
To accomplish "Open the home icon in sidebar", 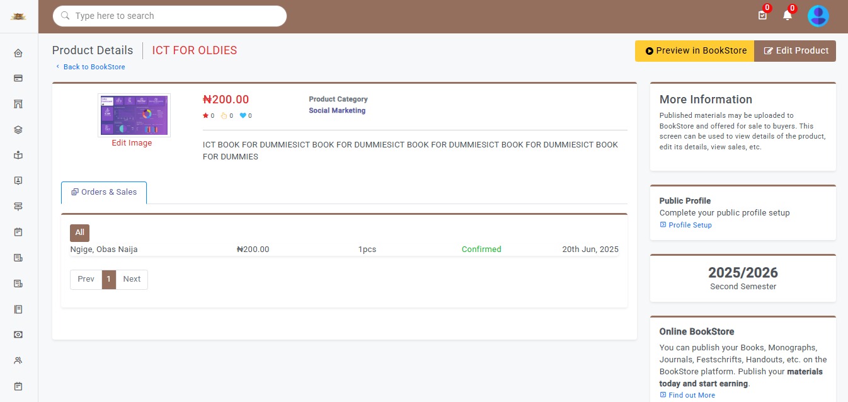I will 18,53.
